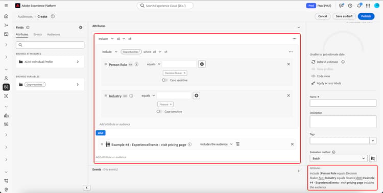Open icon beside Batch evaluation dropdown
The image size is (383, 193).
point(373,158)
